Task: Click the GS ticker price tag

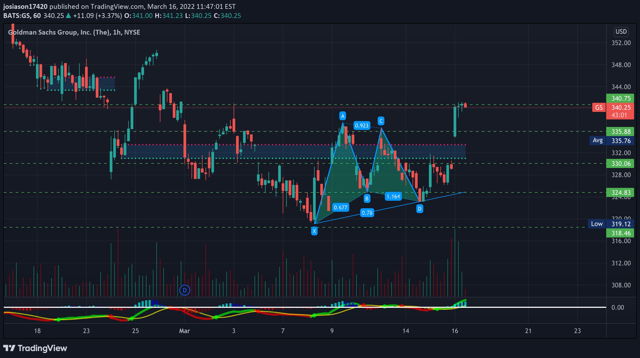Action: point(599,108)
